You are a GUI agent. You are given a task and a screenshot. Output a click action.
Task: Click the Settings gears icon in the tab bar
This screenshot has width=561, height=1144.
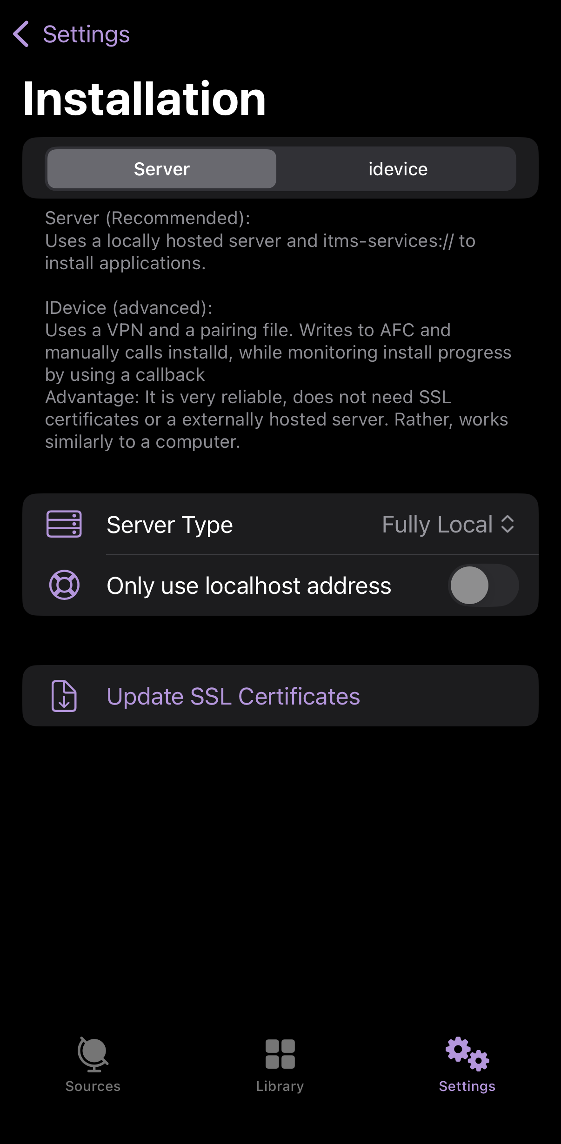467,1054
